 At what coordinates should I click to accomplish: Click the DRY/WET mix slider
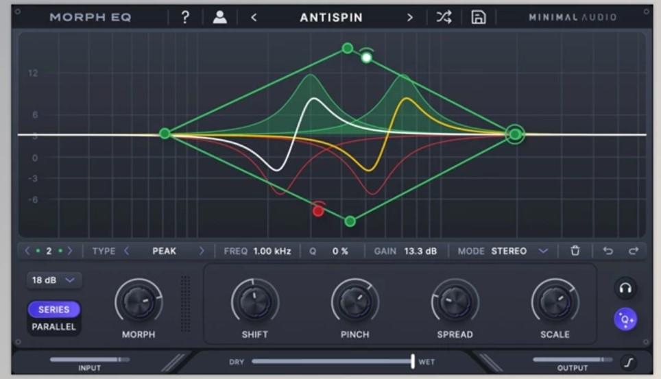tap(333, 362)
